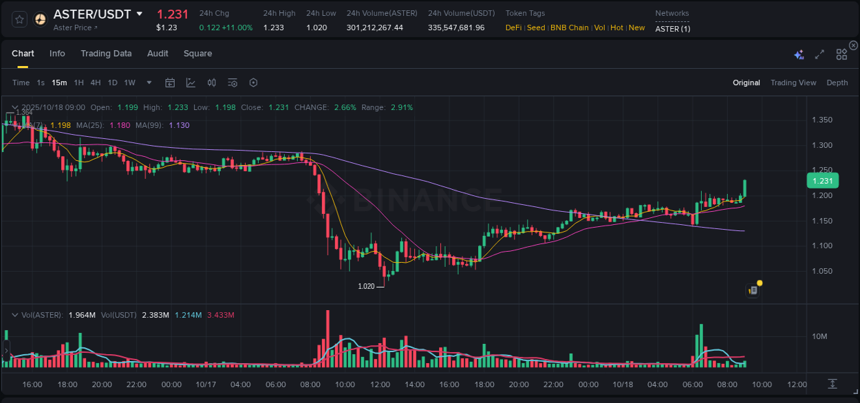Toggle the small order-book panel icon

pyautogui.click(x=752, y=290)
